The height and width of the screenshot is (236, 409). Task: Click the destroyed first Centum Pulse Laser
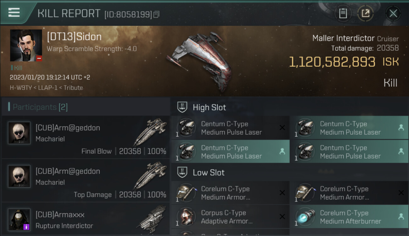coord(230,128)
